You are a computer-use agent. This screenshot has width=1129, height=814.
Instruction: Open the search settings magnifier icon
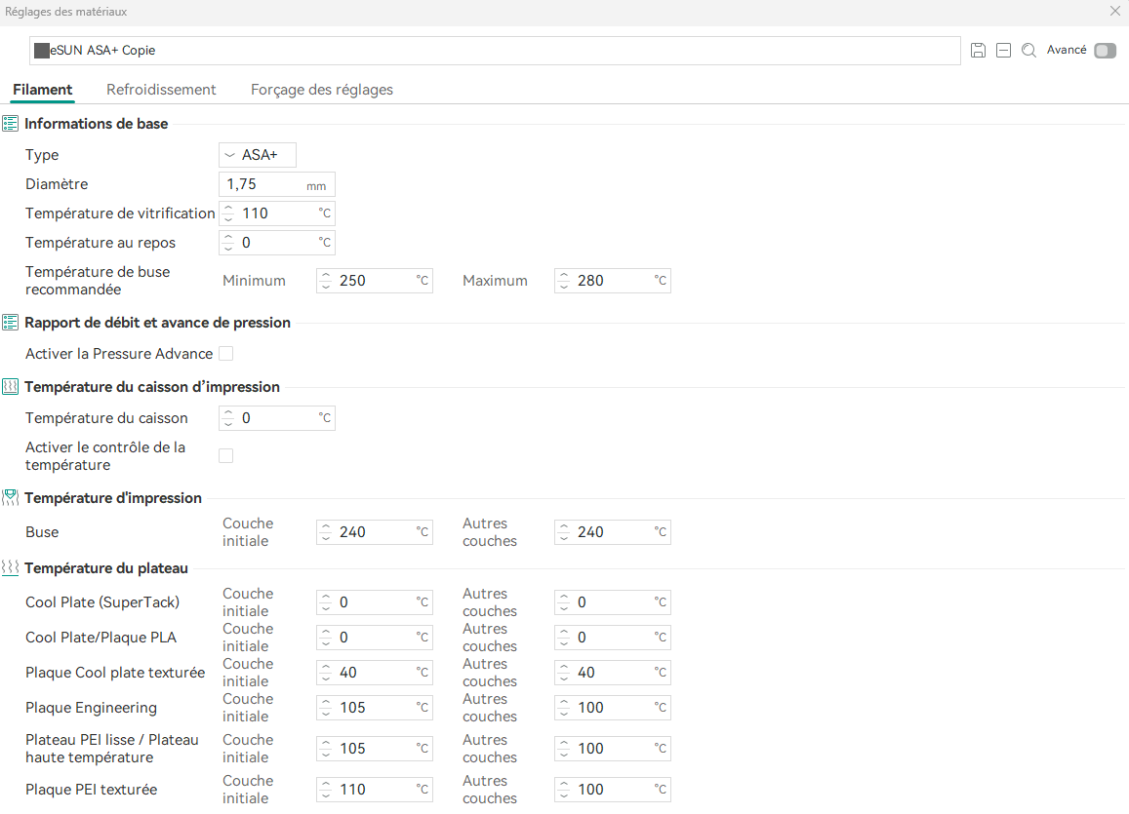pos(1028,51)
